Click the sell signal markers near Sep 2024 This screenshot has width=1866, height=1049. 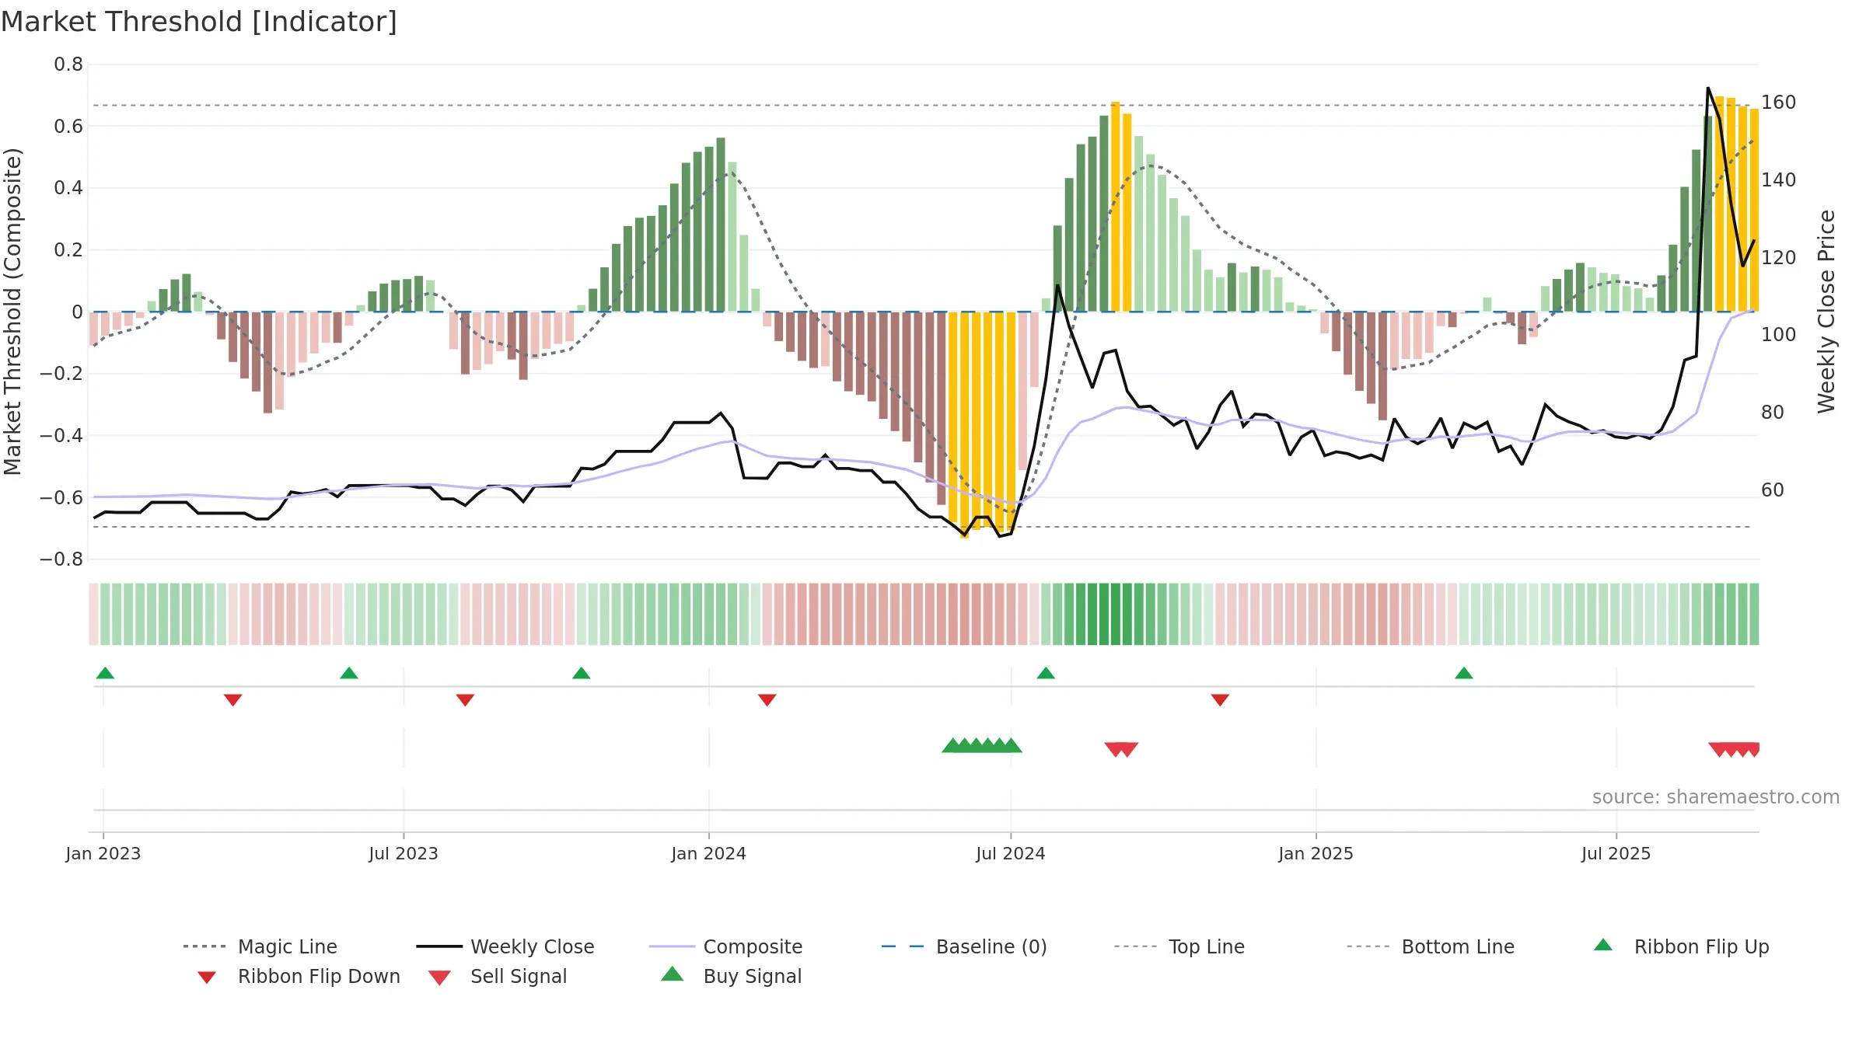coord(1121,749)
